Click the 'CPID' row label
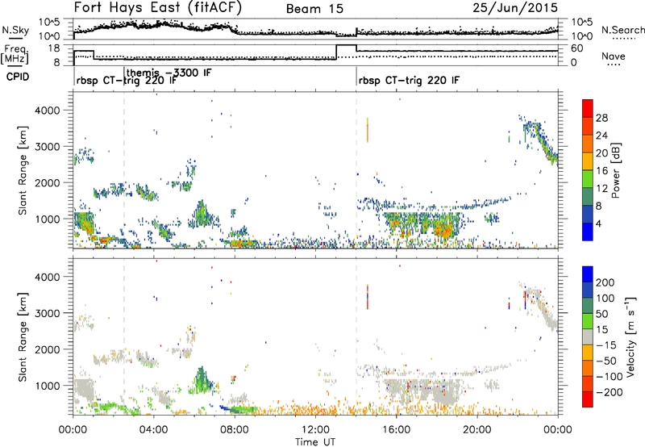645x447 pixels. coord(18,77)
